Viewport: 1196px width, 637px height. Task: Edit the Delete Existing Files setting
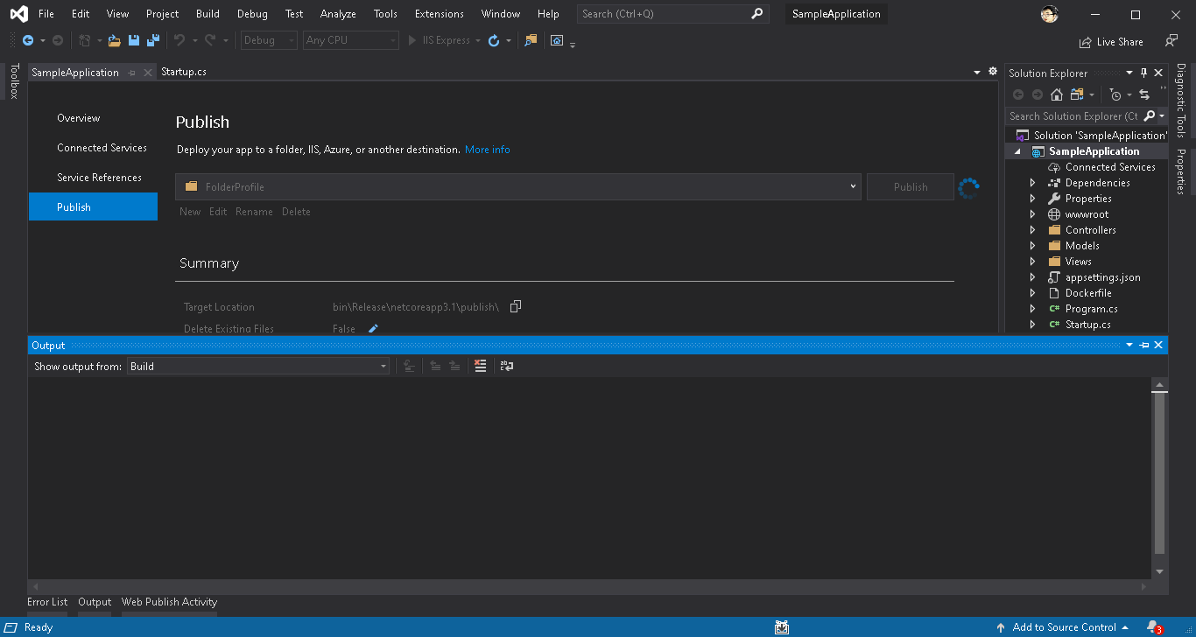click(x=372, y=328)
